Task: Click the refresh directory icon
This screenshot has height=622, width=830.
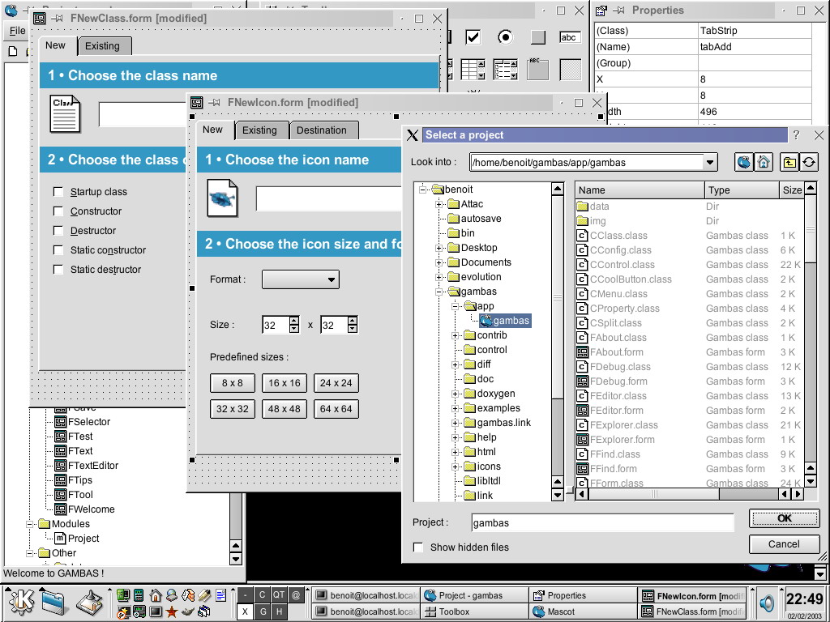Action: pos(809,162)
